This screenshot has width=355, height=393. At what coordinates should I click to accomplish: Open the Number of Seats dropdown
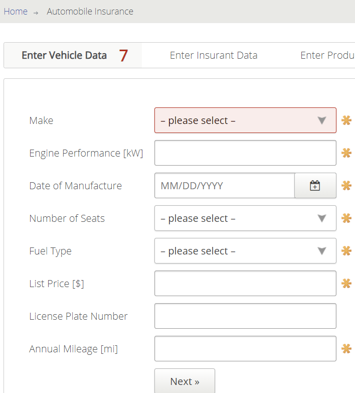[x=245, y=218]
